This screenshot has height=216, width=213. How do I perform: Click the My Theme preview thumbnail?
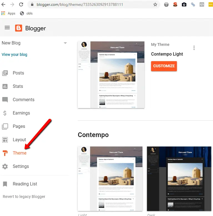pos(111,75)
